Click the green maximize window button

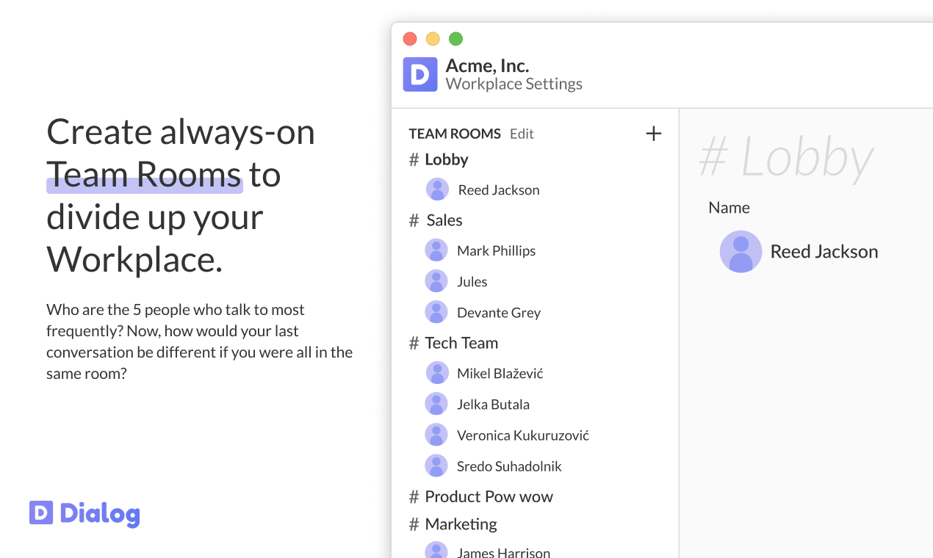(455, 39)
